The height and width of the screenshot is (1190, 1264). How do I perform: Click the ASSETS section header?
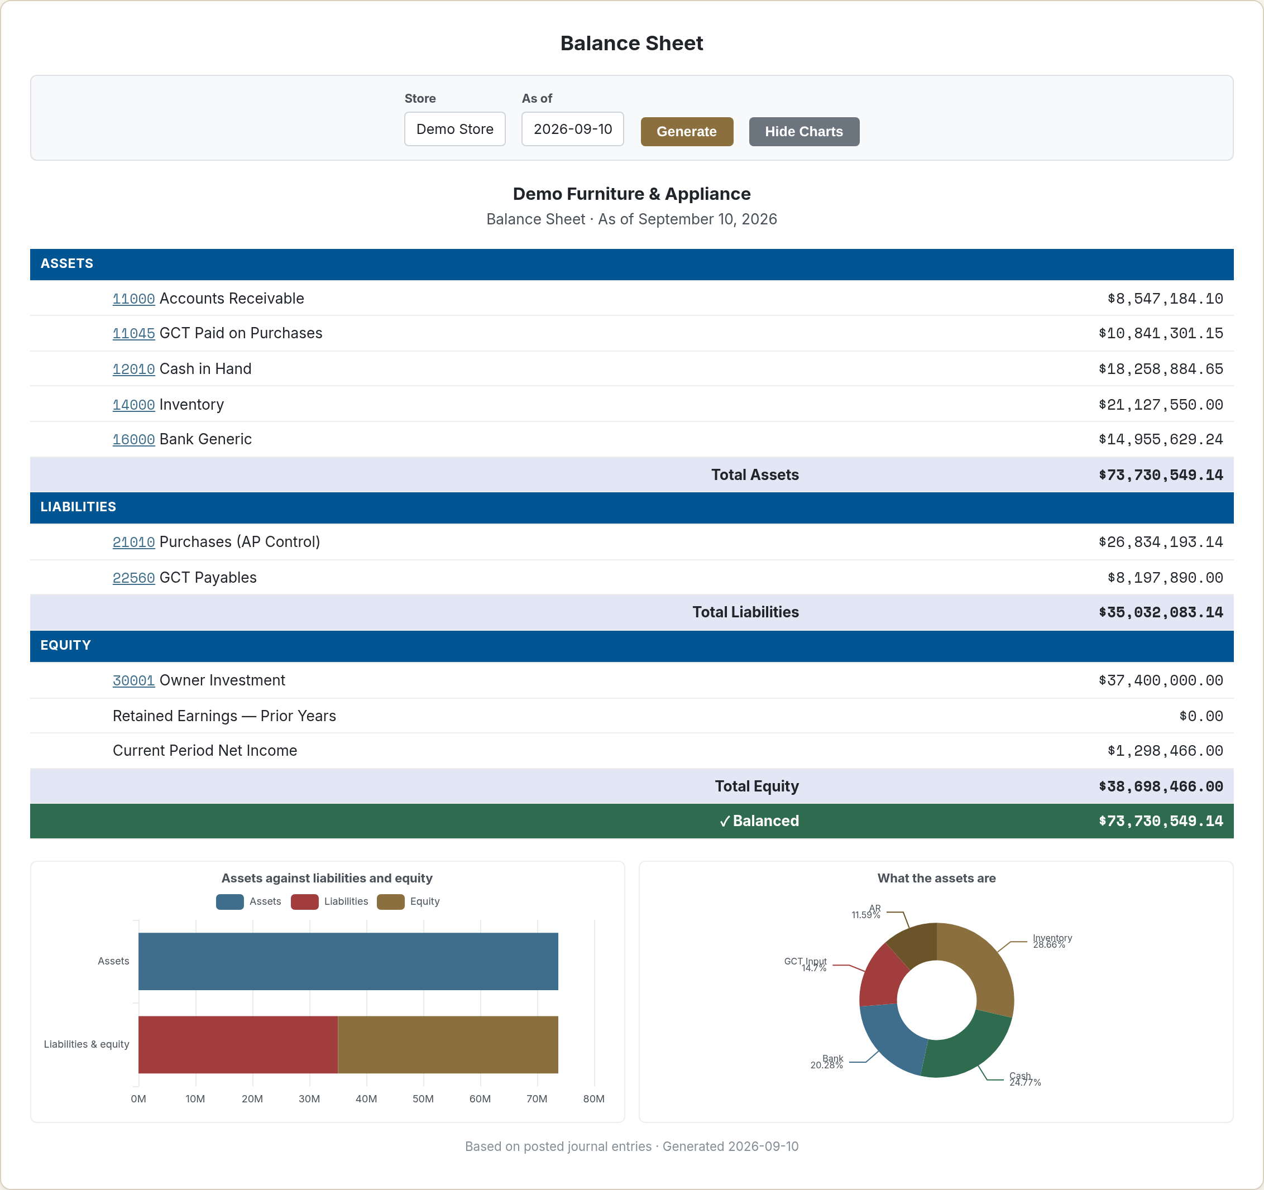coord(631,264)
